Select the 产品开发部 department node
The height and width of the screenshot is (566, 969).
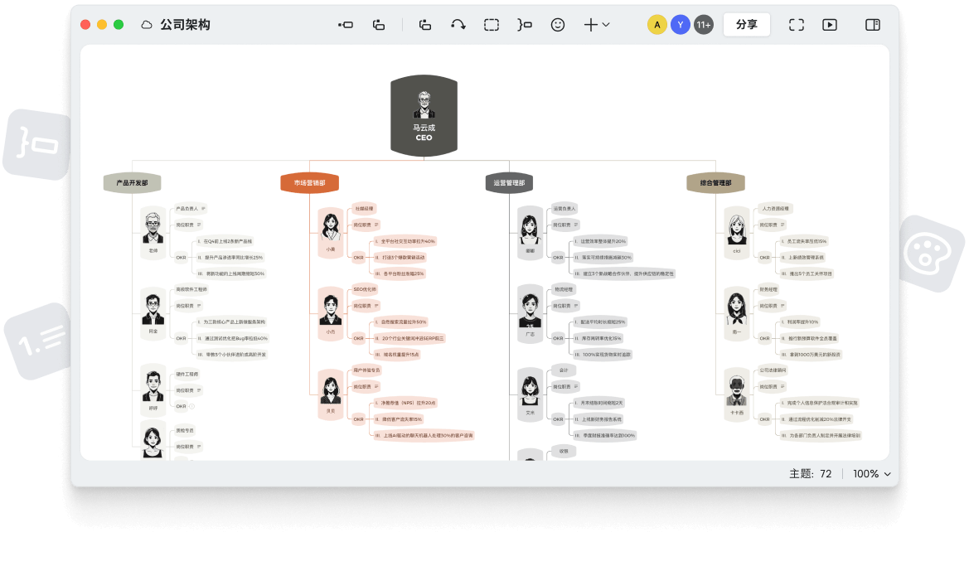click(x=133, y=181)
